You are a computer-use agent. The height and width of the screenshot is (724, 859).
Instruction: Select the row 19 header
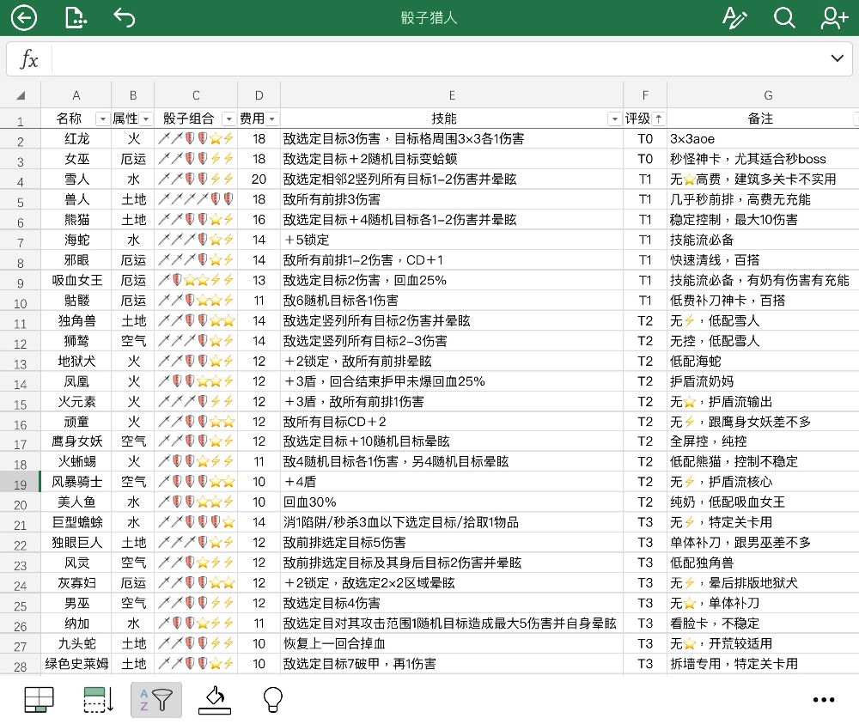[x=21, y=482]
